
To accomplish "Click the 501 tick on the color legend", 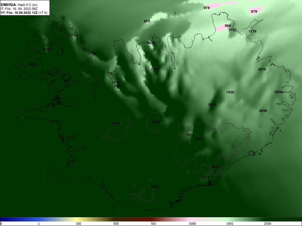I will point(153,224).
